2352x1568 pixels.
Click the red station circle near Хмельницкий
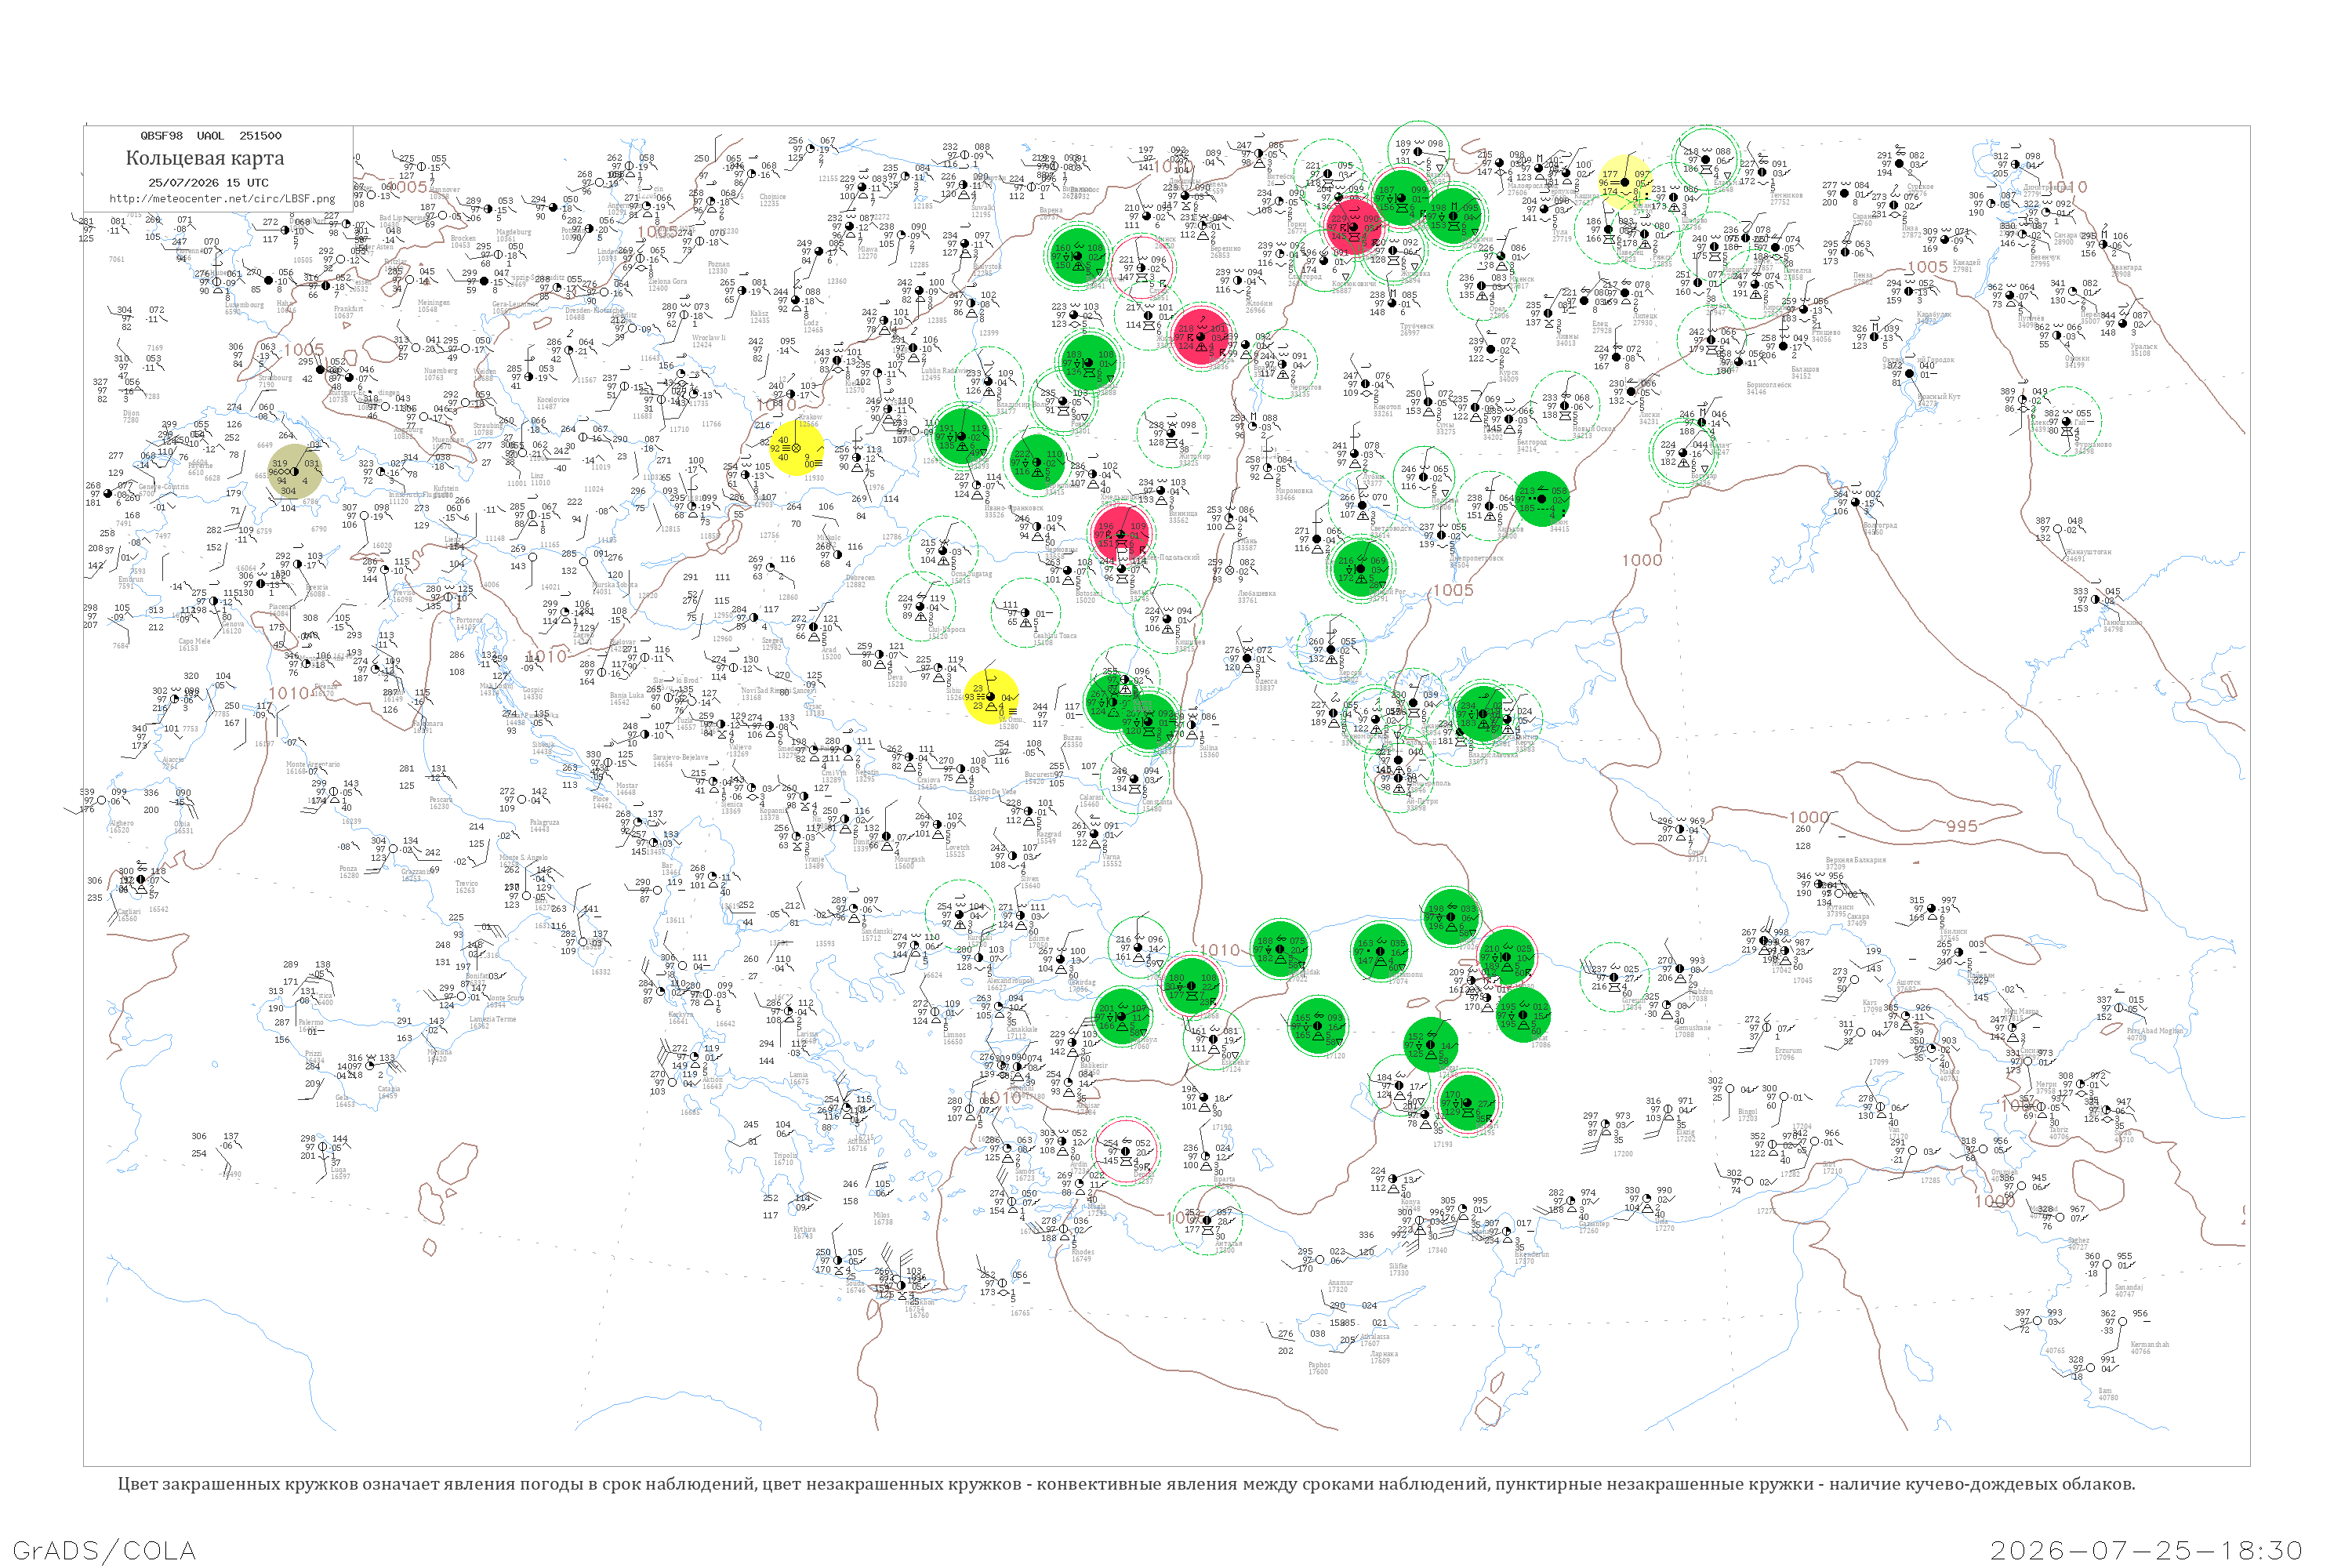1121,534
